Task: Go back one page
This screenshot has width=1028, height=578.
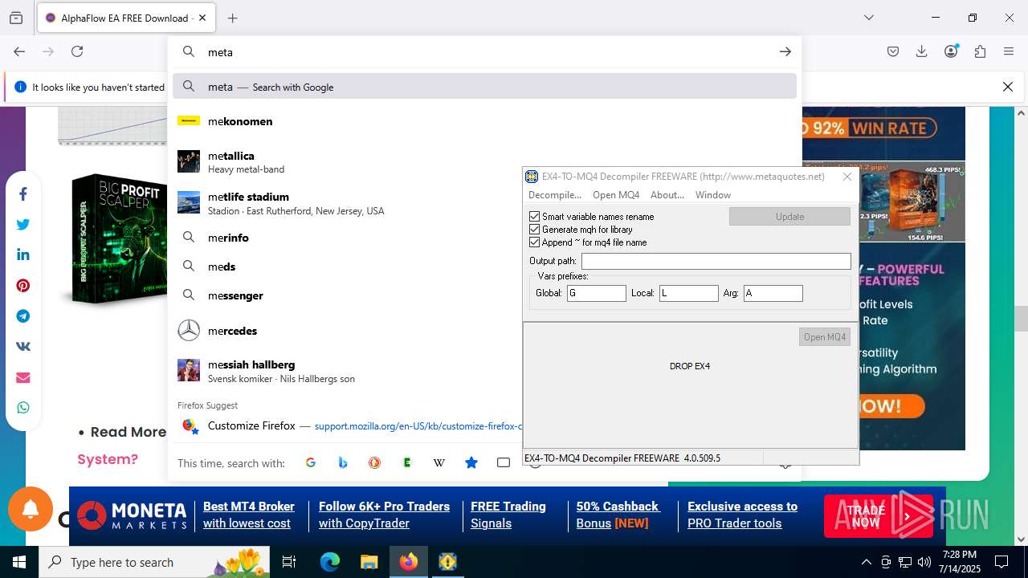Action: 19,51
